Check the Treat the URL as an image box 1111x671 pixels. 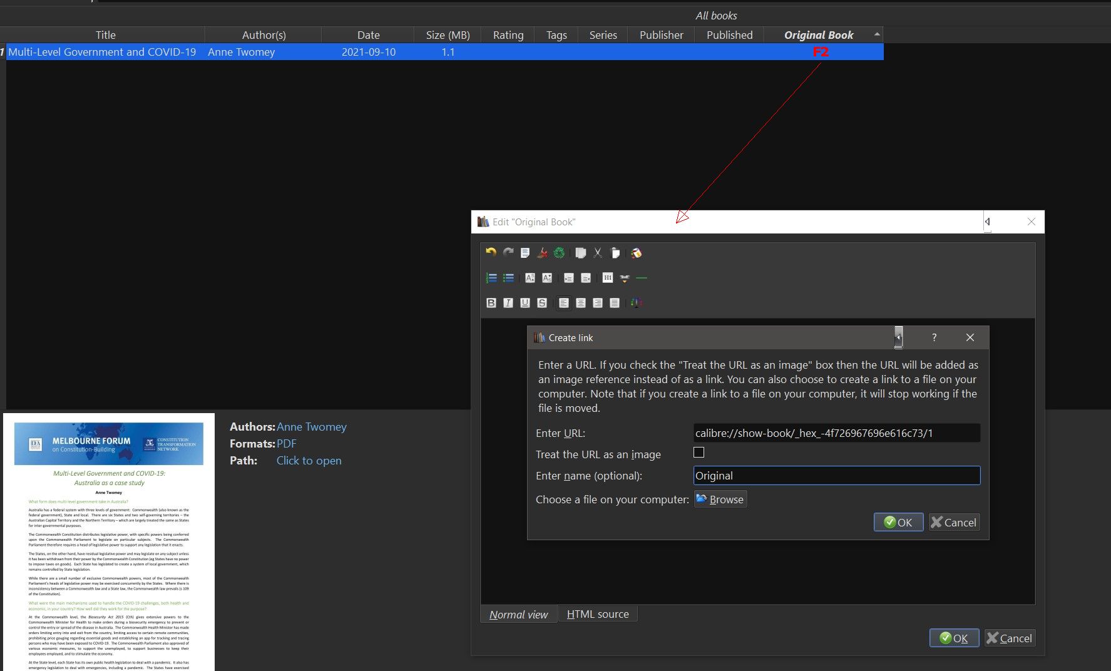pyautogui.click(x=699, y=453)
